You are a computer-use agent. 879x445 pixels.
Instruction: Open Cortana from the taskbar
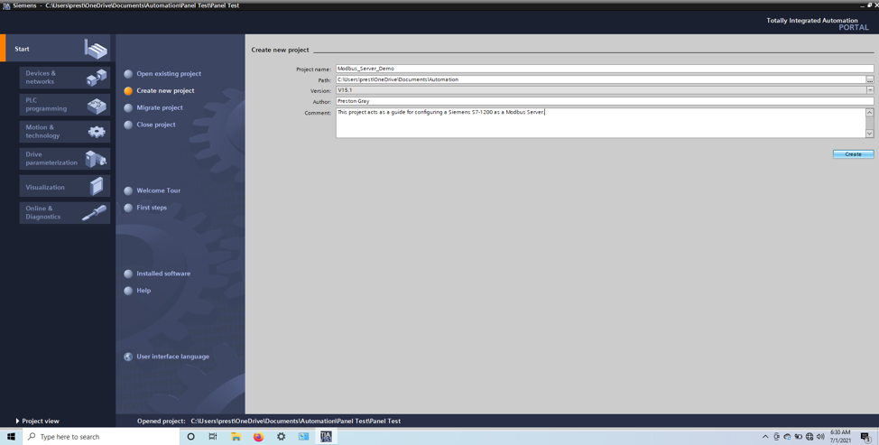tap(190, 437)
